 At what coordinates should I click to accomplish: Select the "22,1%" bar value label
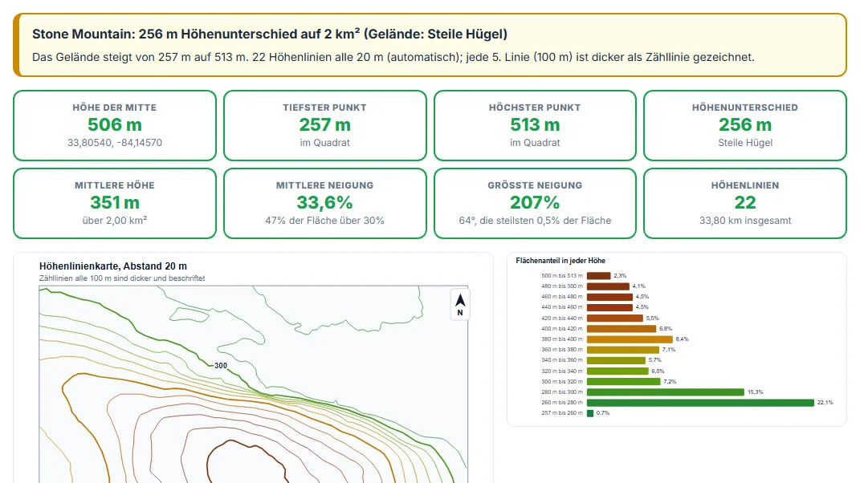point(825,403)
